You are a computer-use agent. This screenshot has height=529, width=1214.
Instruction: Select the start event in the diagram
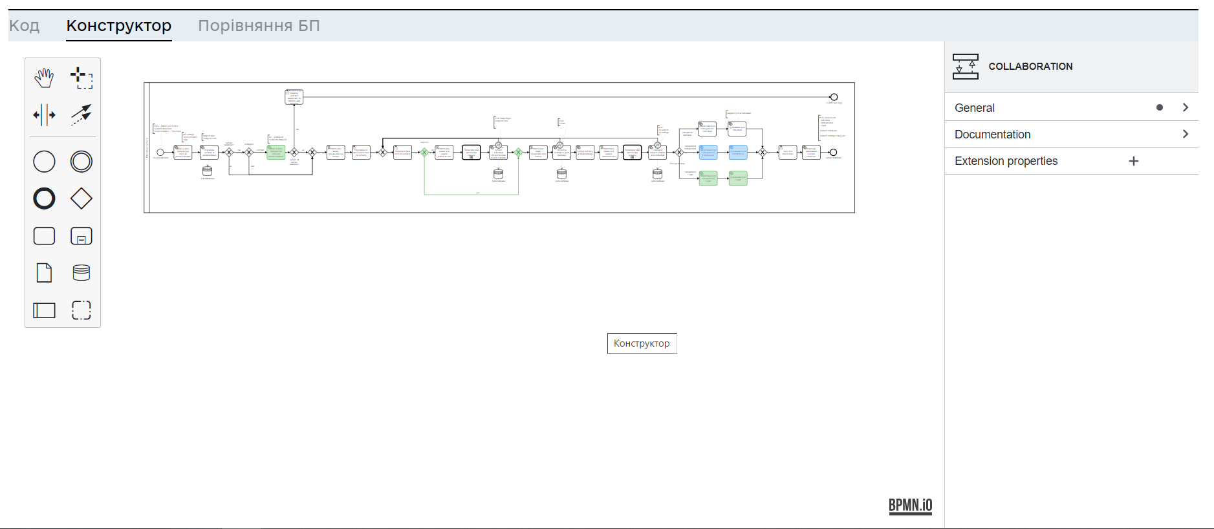pyautogui.click(x=160, y=153)
